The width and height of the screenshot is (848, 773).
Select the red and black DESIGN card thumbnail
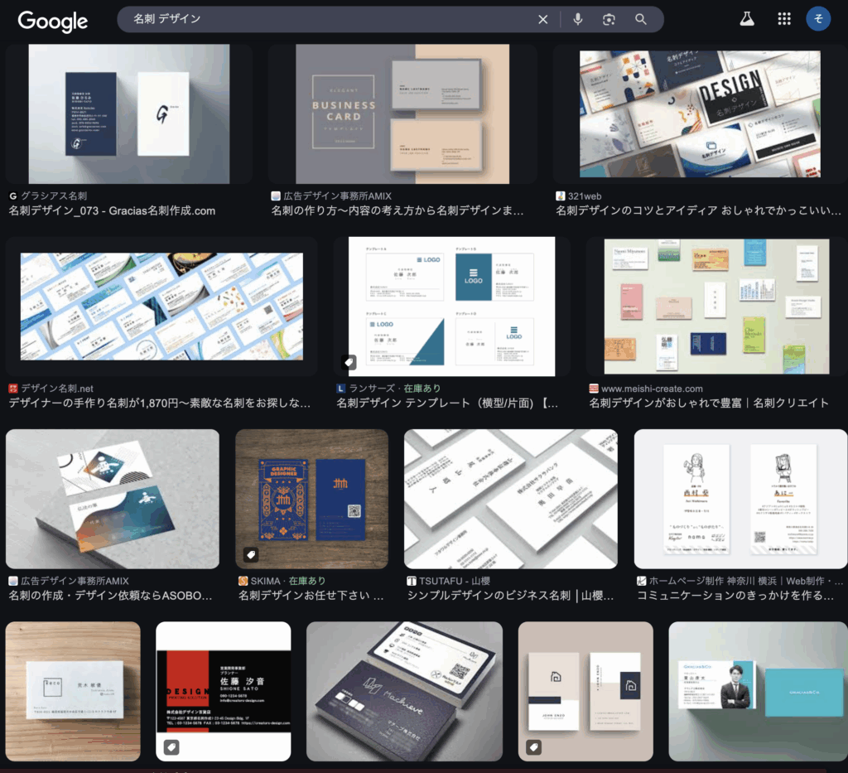click(224, 691)
